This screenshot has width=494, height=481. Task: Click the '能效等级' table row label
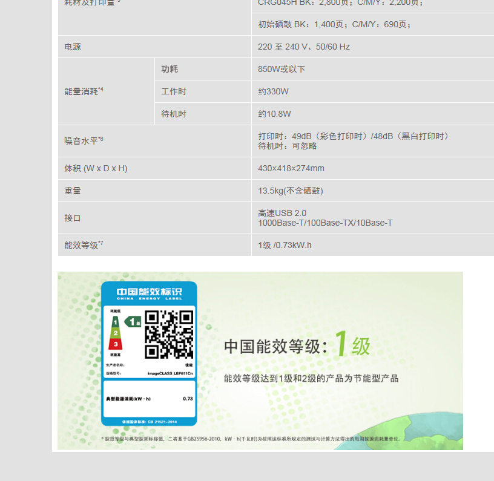tap(84, 245)
